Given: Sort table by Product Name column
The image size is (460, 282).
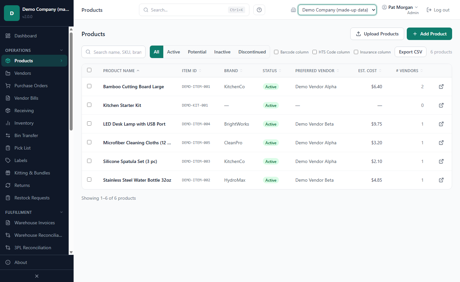Looking at the screenshot, I should pos(121,70).
